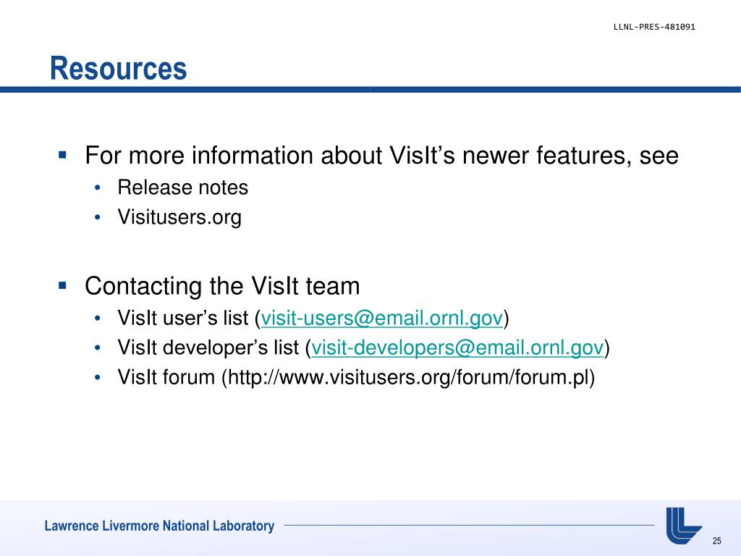Click the "Resources" slide title
Image resolution: width=741 pixels, height=556 pixels.
[x=118, y=68]
